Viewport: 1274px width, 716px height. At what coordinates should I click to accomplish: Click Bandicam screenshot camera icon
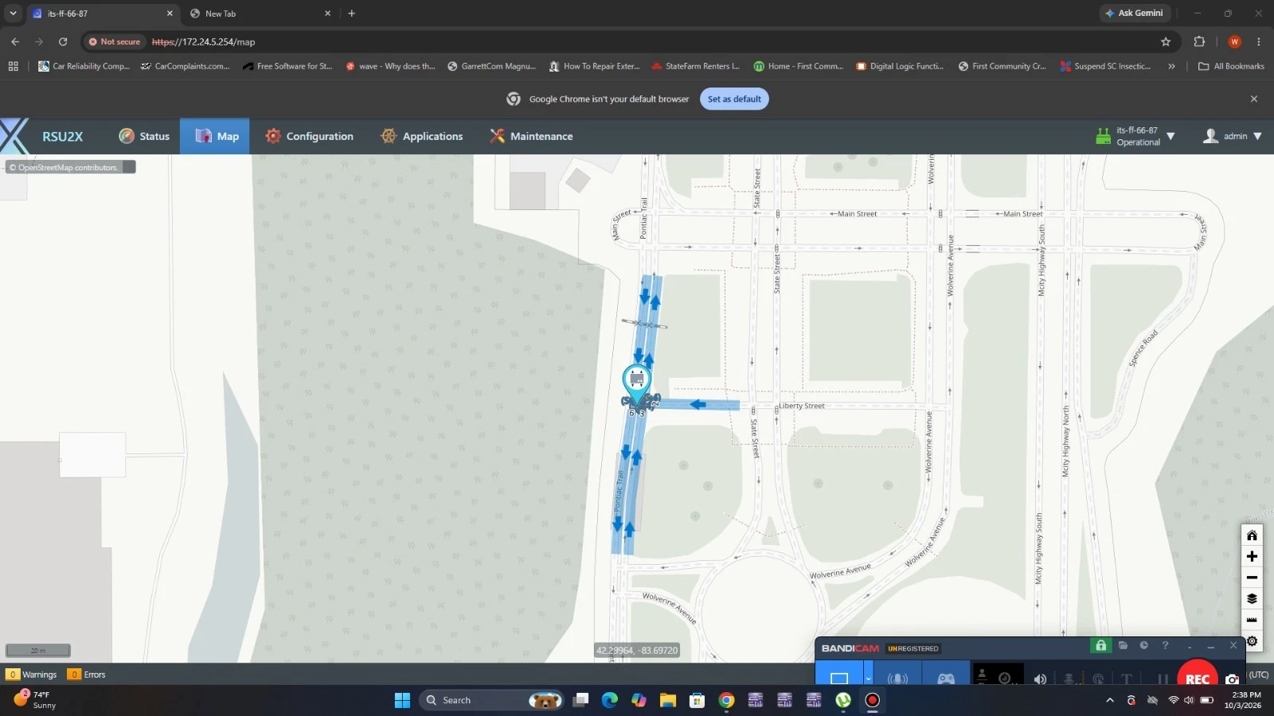coord(1233,679)
